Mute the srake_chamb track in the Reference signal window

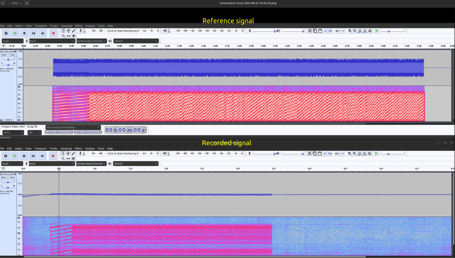[x=4, y=55]
